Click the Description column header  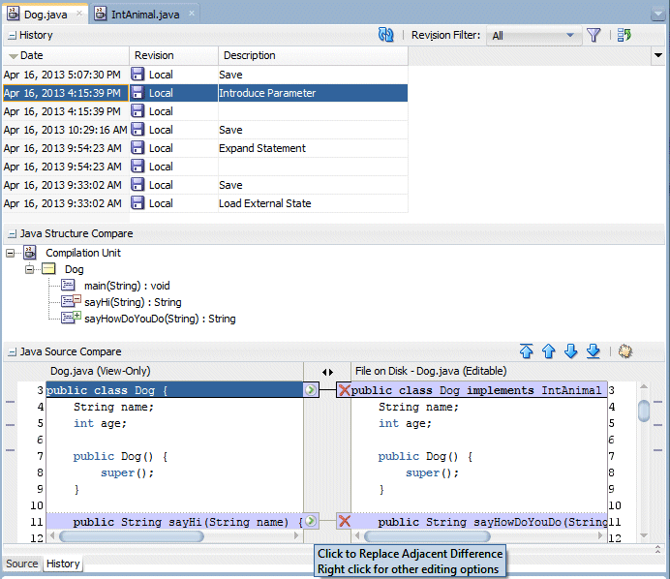(313, 55)
